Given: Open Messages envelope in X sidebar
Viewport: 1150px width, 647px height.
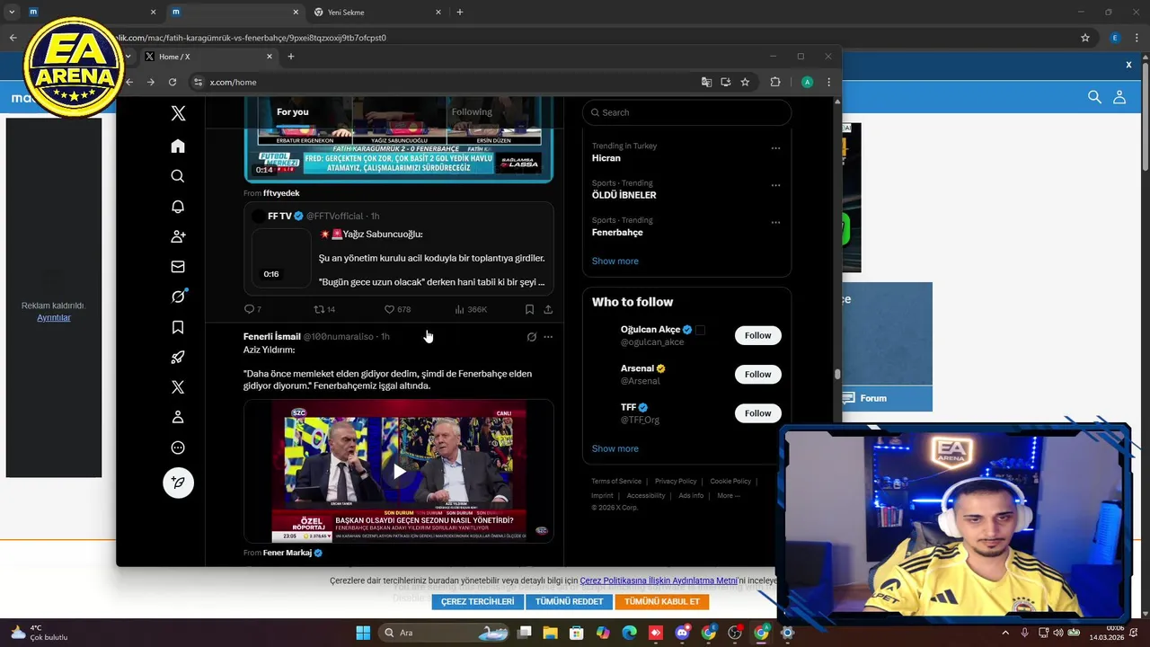Looking at the screenshot, I should (x=178, y=267).
